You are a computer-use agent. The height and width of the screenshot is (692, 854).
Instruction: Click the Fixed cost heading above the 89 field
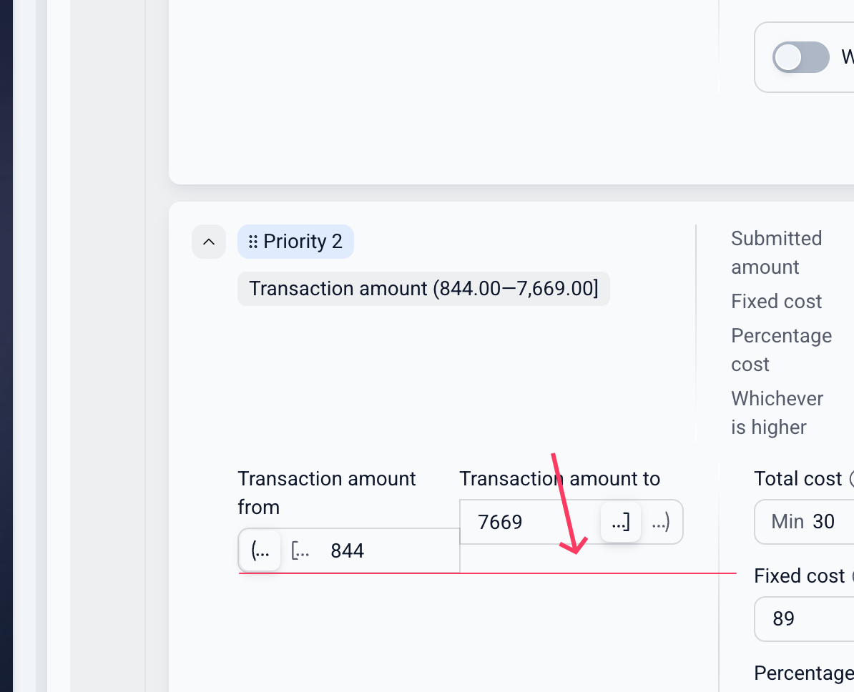[x=799, y=576]
